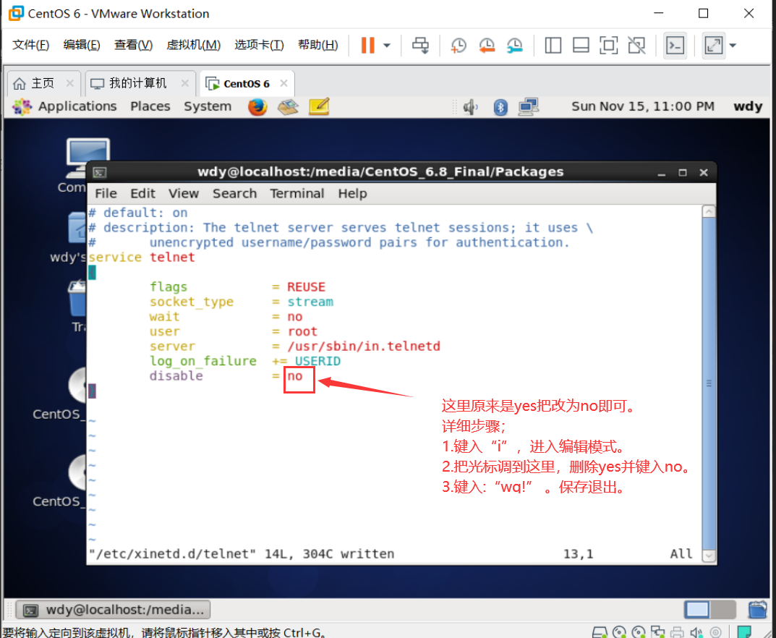Click the terminal scrollbar up arrow
The width and height of the screenshot is (776, 638).
coord(709,212)
